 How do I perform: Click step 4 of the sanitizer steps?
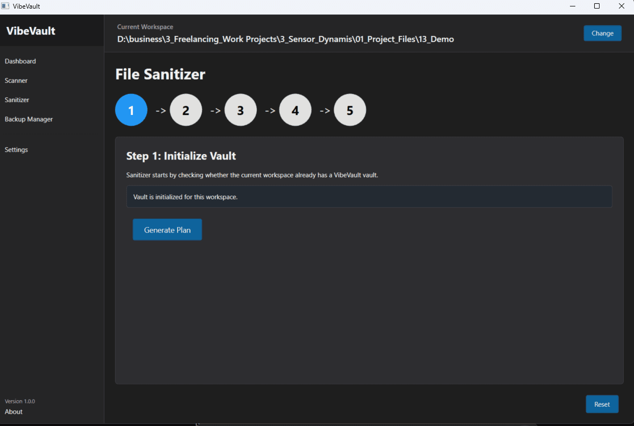(295, 110)
